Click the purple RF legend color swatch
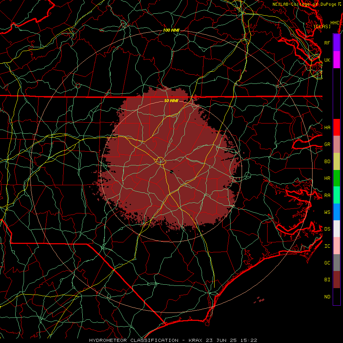The width and height of the screenshot is (343, 343). (x=337, y=43)
